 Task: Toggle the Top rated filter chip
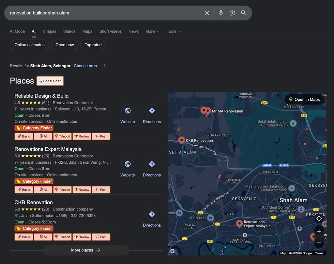tap(93, 45)
